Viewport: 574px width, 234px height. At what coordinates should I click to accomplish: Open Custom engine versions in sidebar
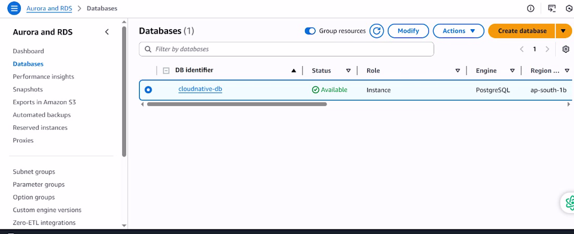[47, 210]
